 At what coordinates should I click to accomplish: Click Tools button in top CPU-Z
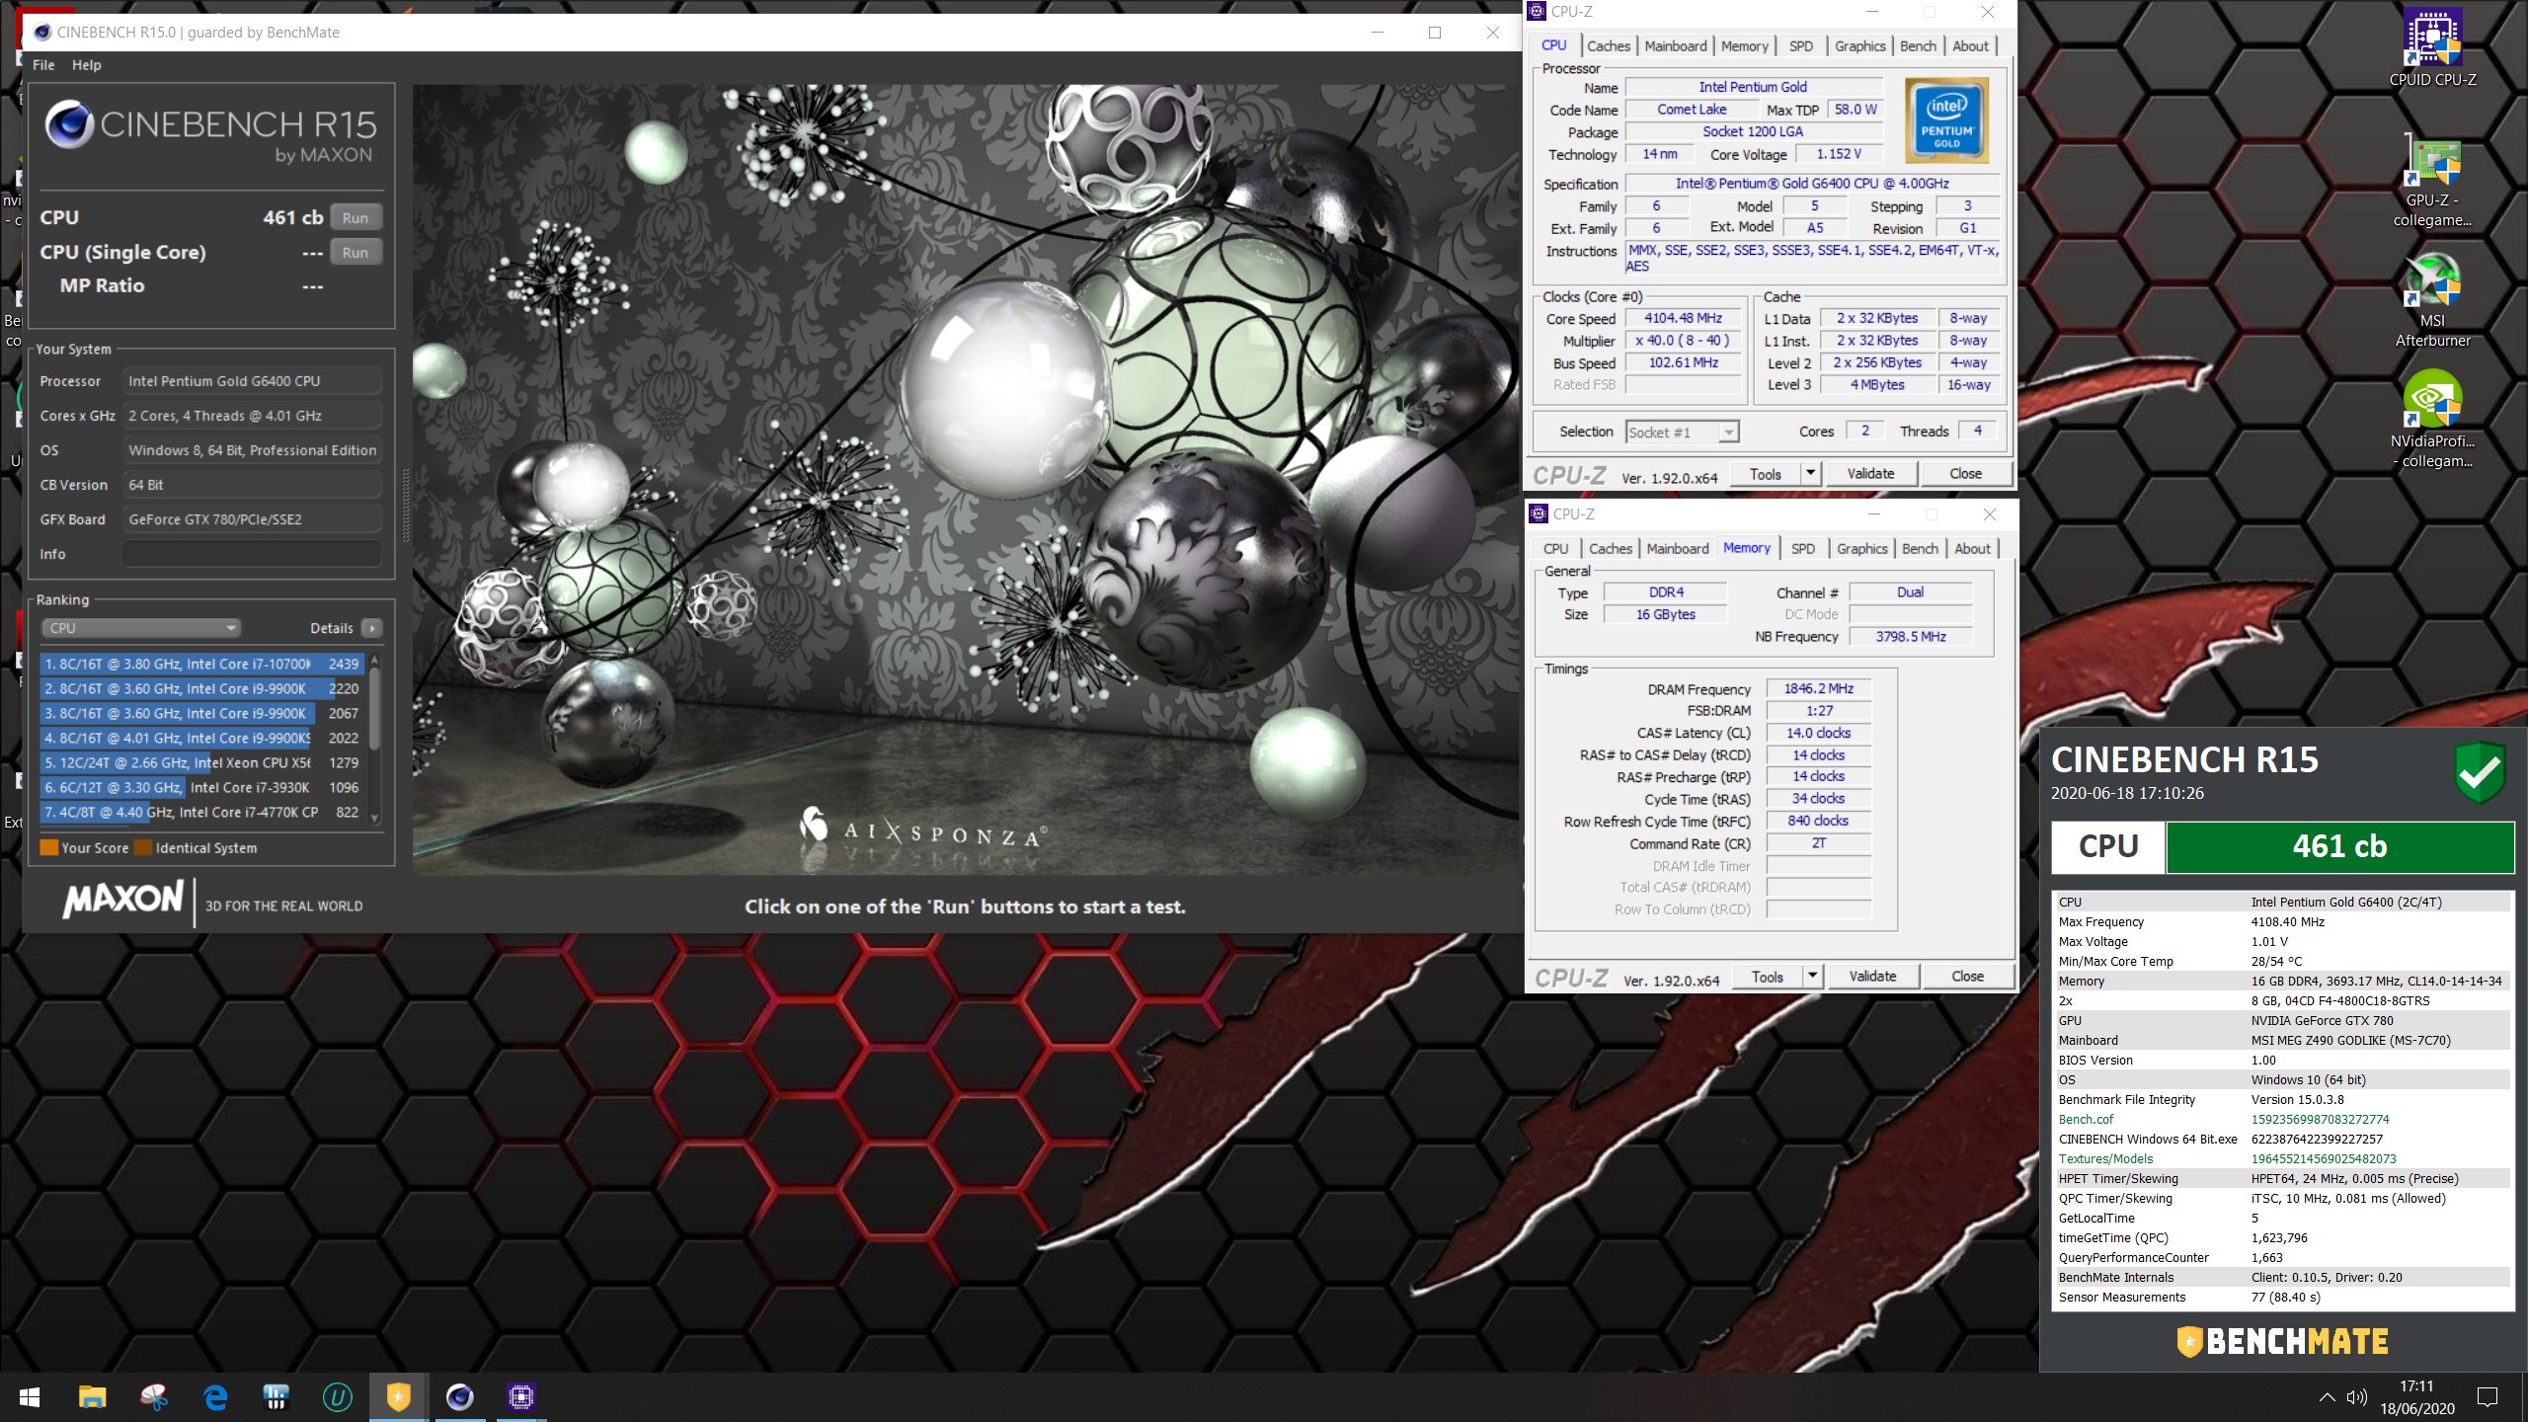(x=1765, y=474)
